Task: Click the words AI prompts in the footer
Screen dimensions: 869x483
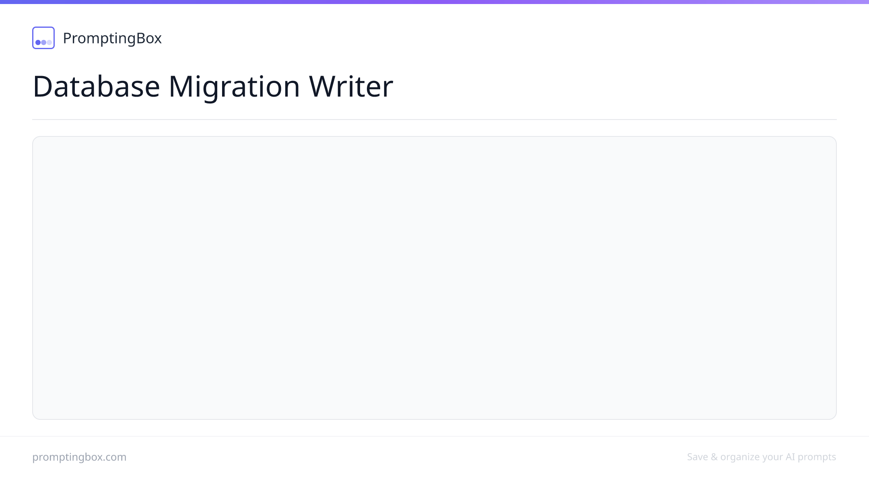Action: pos(811,457)
